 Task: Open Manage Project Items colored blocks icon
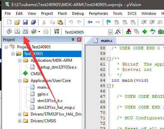click(x=129, y=32)
